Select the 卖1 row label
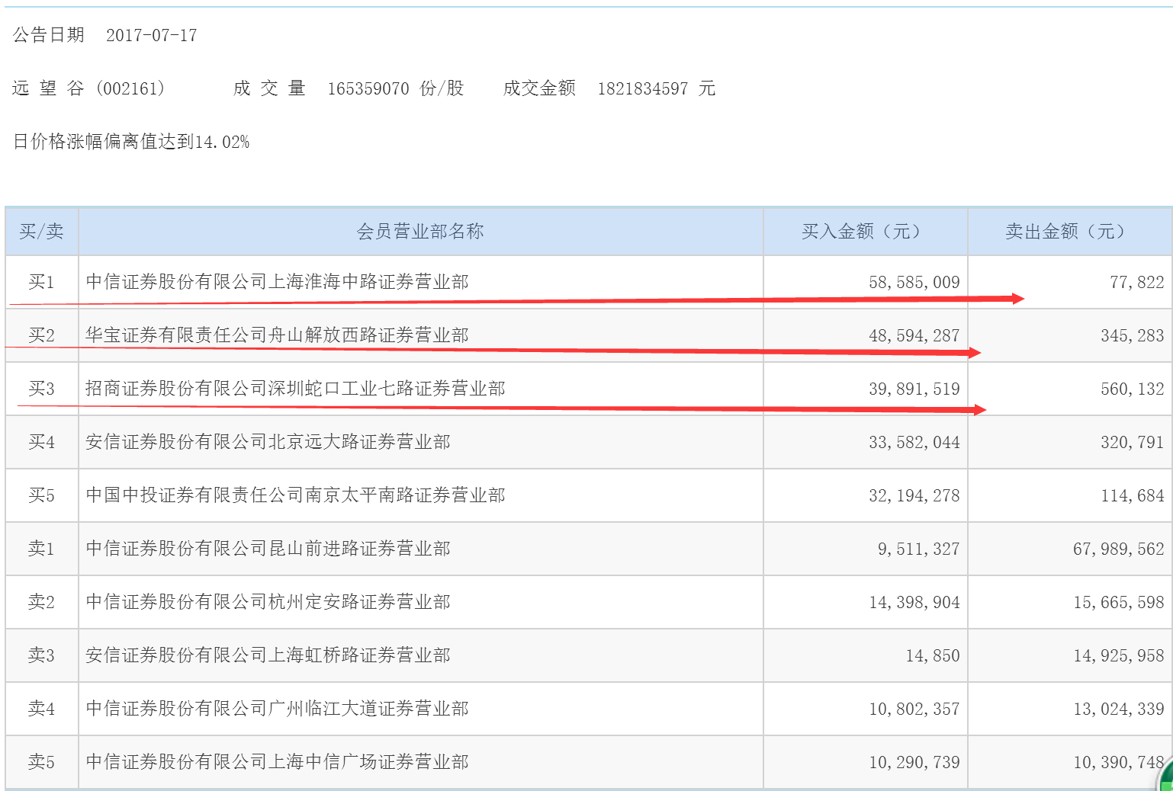 (41, 549)
